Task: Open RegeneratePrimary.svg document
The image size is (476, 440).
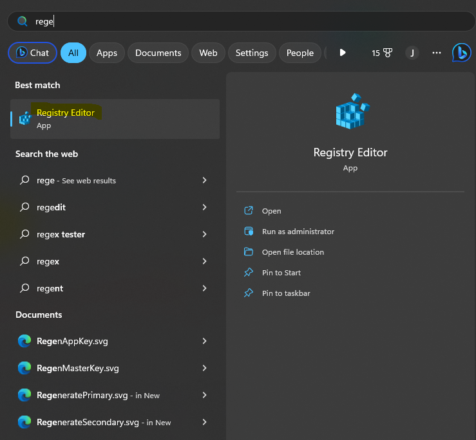Action: pos(115,395)
